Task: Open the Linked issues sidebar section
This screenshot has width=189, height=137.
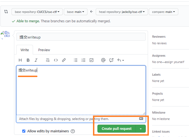Action: 161,131
